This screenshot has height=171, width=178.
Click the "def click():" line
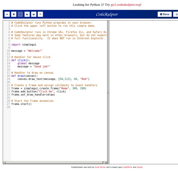pos(20,60)
